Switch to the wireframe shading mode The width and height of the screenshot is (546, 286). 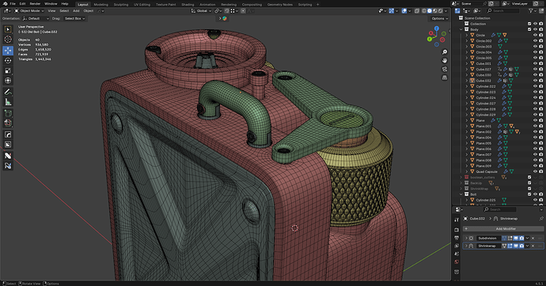[424, 11]
